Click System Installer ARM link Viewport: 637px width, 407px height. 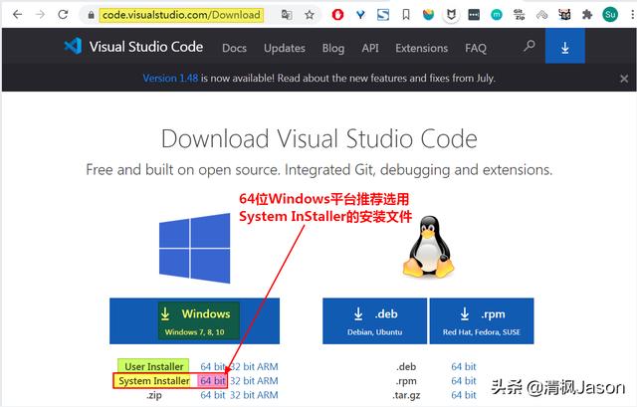point(268,380)
